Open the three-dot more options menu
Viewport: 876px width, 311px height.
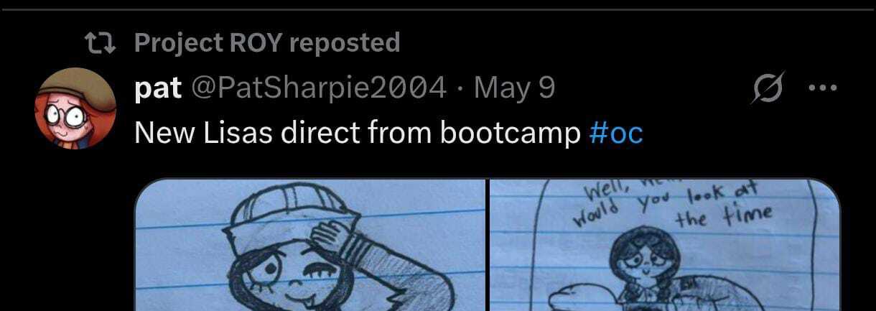coord(823,89)
